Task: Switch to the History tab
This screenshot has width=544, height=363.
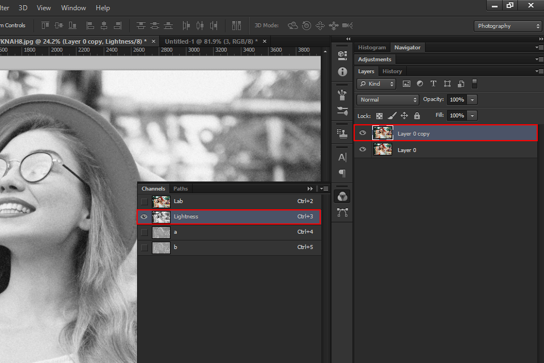Action: tap(392, 71)
